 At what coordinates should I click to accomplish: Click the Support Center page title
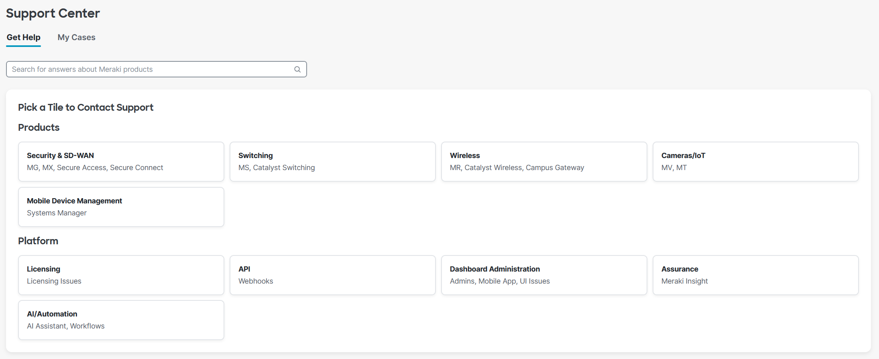pyautogui.click(x=53, y=13)
